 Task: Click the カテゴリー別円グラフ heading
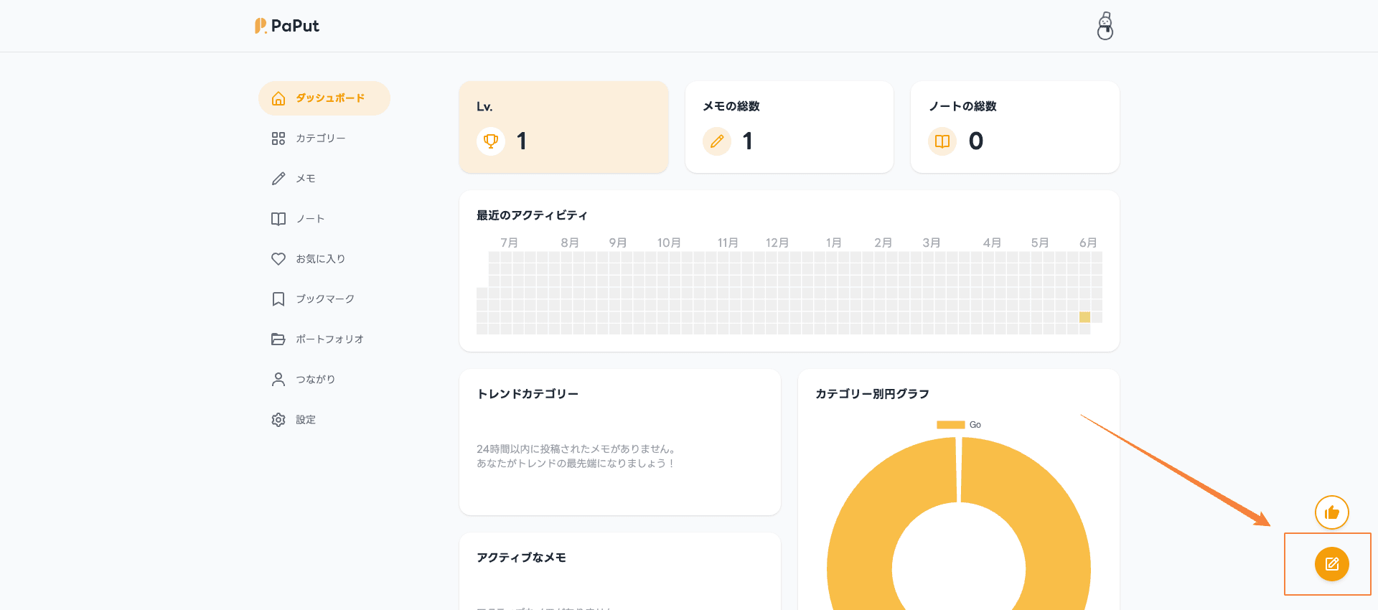[872, 394]
